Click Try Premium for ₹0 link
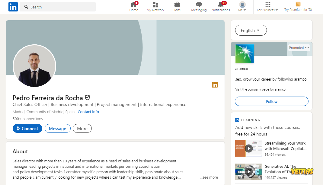The height and width of the screenshot is (185, 323). (298, 7)
